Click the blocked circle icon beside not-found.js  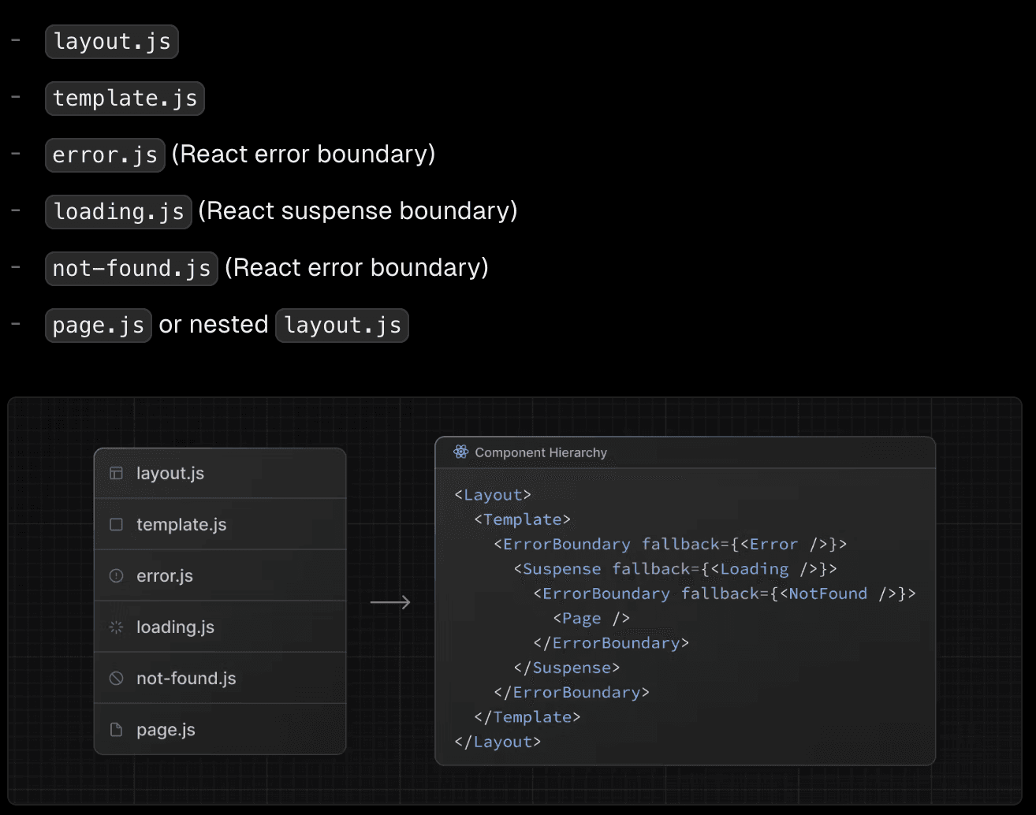pyautogui.click(x=116, y=678)
